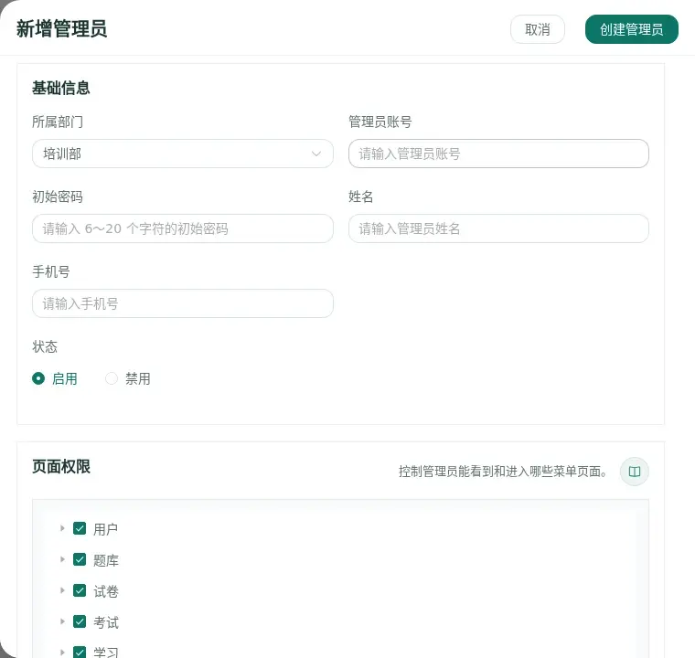695x658 pixels.
Task: Focus the 手机号 input field
Action: [x=183, y=303]
